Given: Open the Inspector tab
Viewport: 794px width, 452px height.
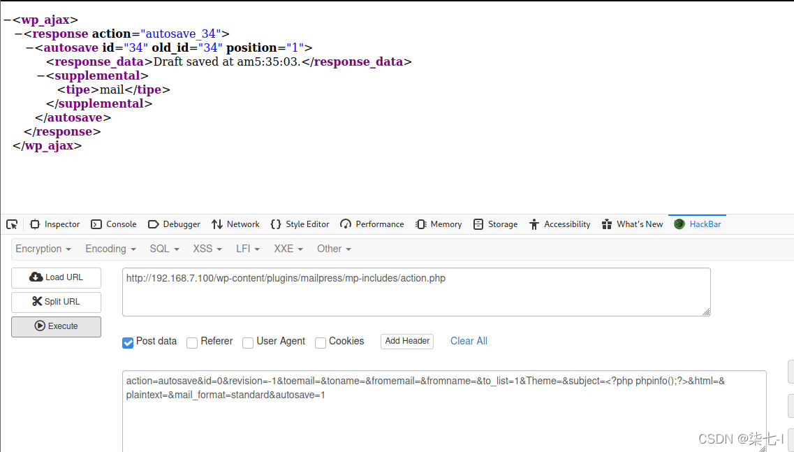Looking at the screenshot, I should [x=54, y=224].
